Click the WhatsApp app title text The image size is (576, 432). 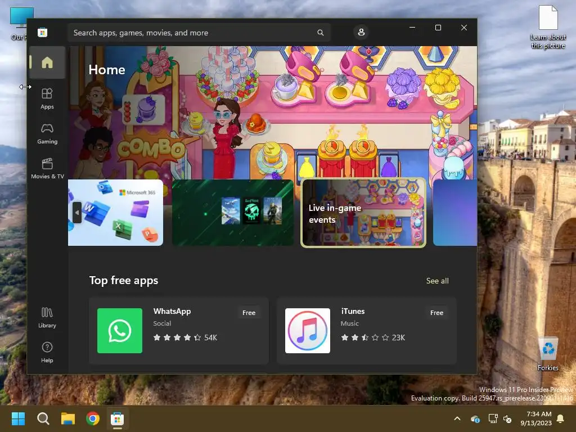click(x=172, y=311)
